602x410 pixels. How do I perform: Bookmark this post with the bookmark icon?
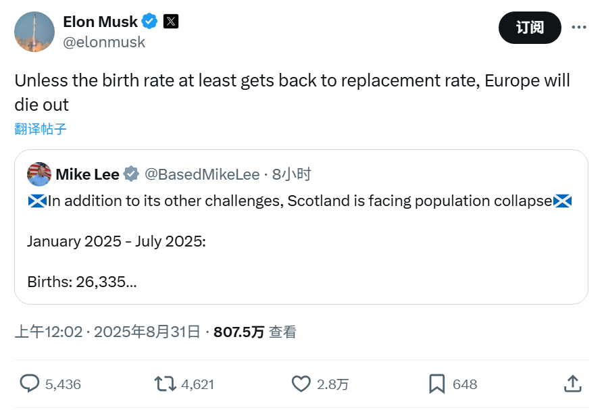tap(436, 384)
